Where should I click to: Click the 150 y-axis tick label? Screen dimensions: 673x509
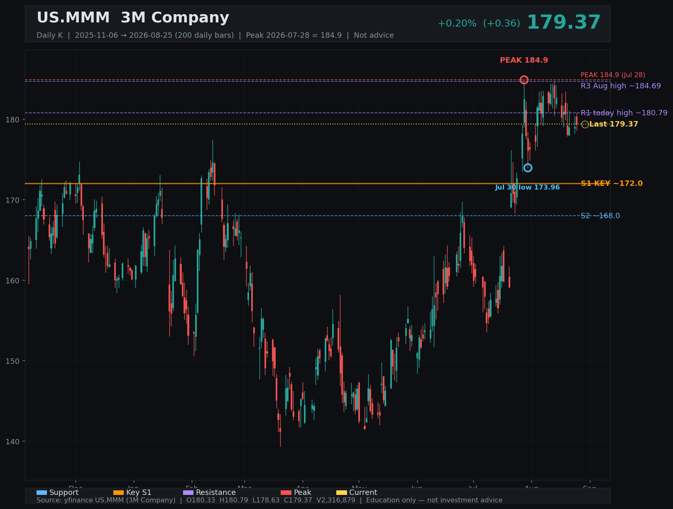point(12,361)
